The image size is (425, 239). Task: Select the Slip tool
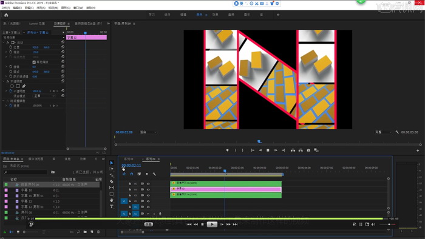[111, 187]
